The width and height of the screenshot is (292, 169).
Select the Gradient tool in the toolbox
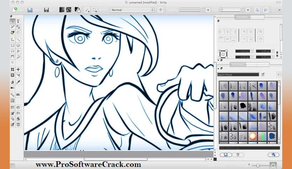(x=13, y=88)
